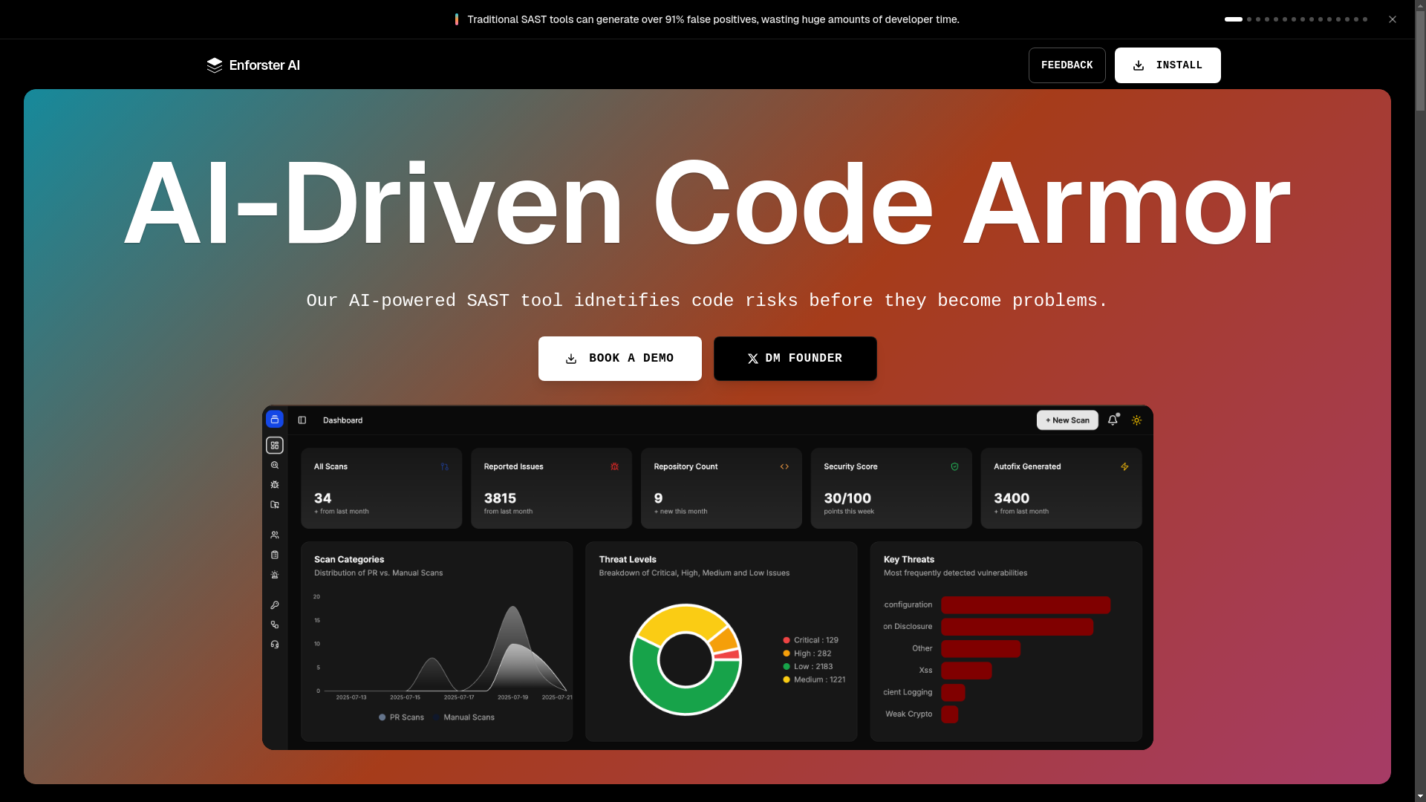Click the Reported Issues value 3815

coord(500,498)
